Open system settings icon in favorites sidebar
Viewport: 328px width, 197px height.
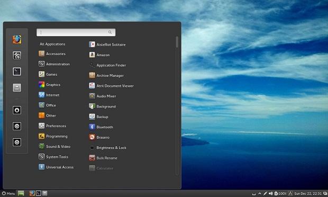tap(17, 56)
